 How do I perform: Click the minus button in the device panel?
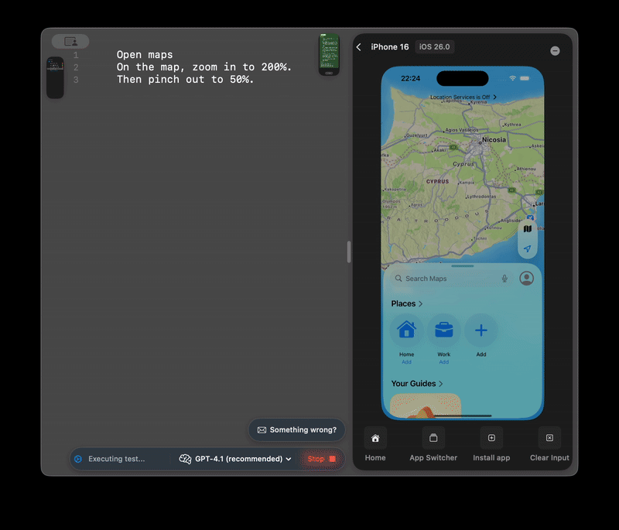point(555,50)
